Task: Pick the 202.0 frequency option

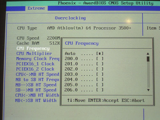Action: point(84,69)
